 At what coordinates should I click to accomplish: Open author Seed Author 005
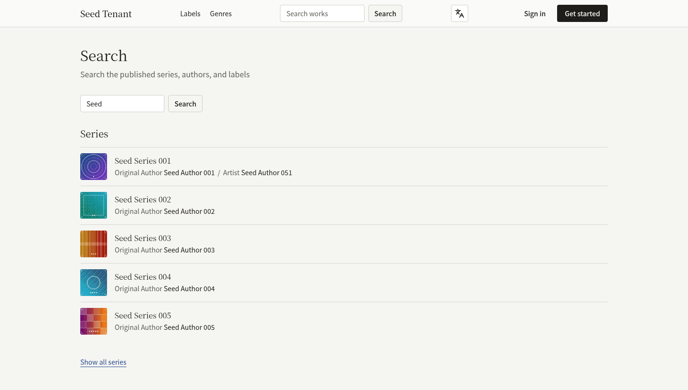tap(189, 327)
